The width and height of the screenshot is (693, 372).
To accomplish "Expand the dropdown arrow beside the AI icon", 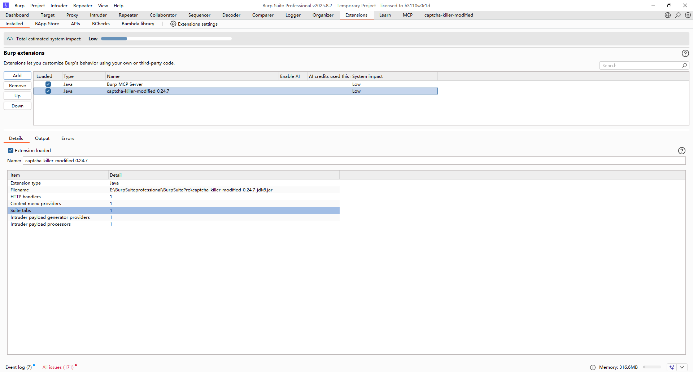I will click(x=681, y=367).
